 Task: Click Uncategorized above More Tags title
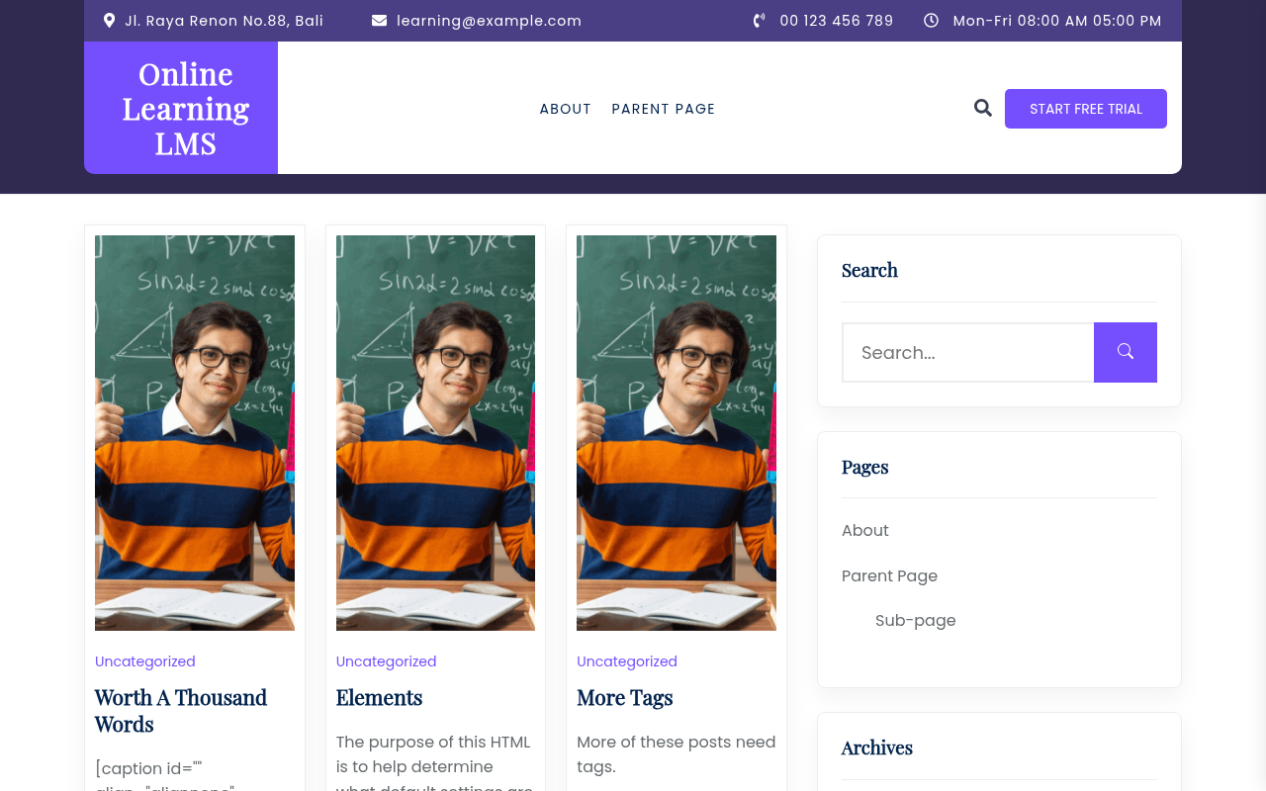click(x=627, y=661)
